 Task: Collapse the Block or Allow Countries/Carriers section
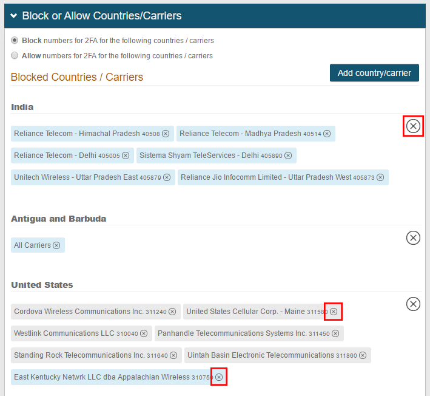[13, 16]
